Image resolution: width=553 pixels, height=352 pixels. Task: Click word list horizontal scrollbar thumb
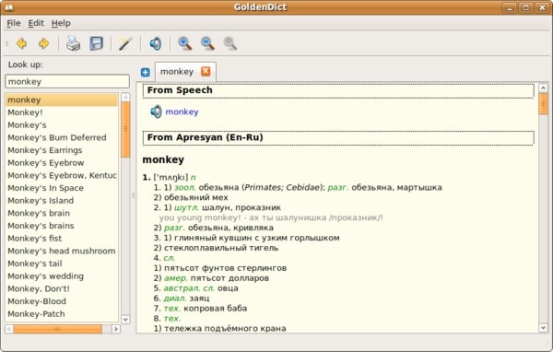[57, 329]
